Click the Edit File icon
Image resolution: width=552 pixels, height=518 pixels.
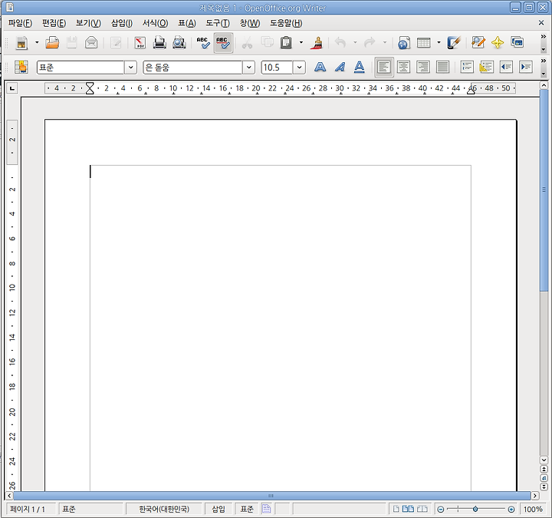point(116,43)
